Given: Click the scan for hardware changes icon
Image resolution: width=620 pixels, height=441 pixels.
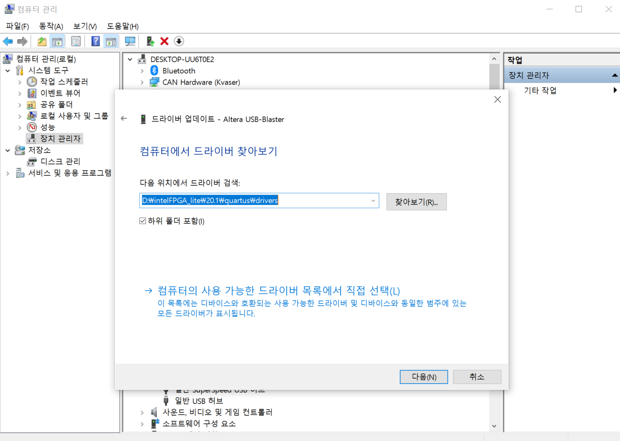Looking at the screenshot, I should click(130, 41).
